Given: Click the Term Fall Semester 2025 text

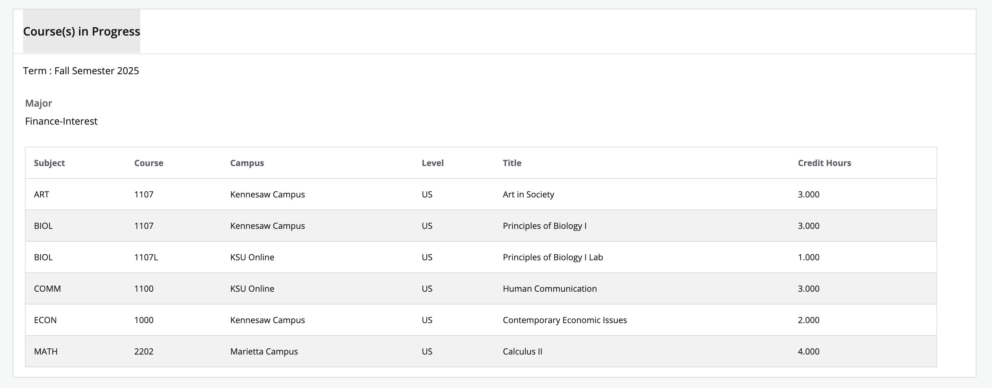Looking at the screenshot, I should click(x=81, y=71).
